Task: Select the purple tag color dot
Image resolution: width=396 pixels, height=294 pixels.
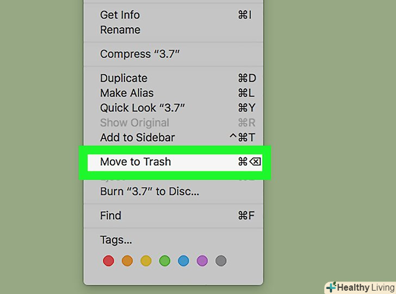Action: (x=202, y=261)
